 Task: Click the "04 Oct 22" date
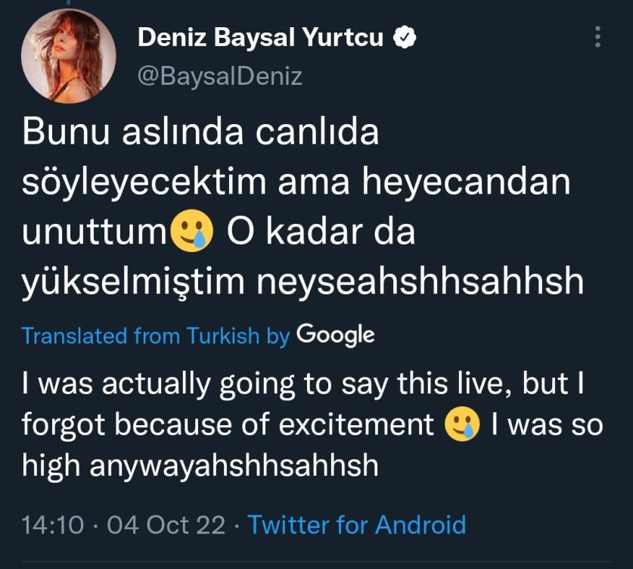(166, 524)
